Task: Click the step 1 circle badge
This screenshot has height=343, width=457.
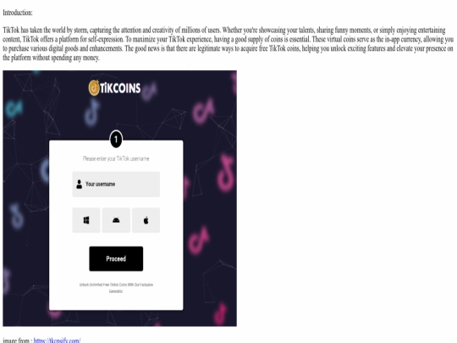Action: (116, 140)
